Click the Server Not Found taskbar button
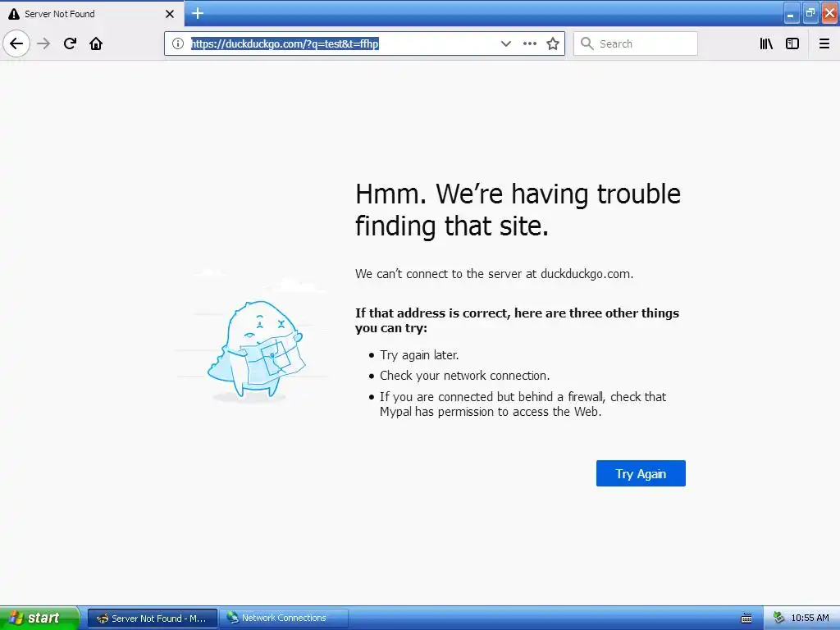Screen dimensions: 840x630 pyautogui.click(x=153, y=619)
